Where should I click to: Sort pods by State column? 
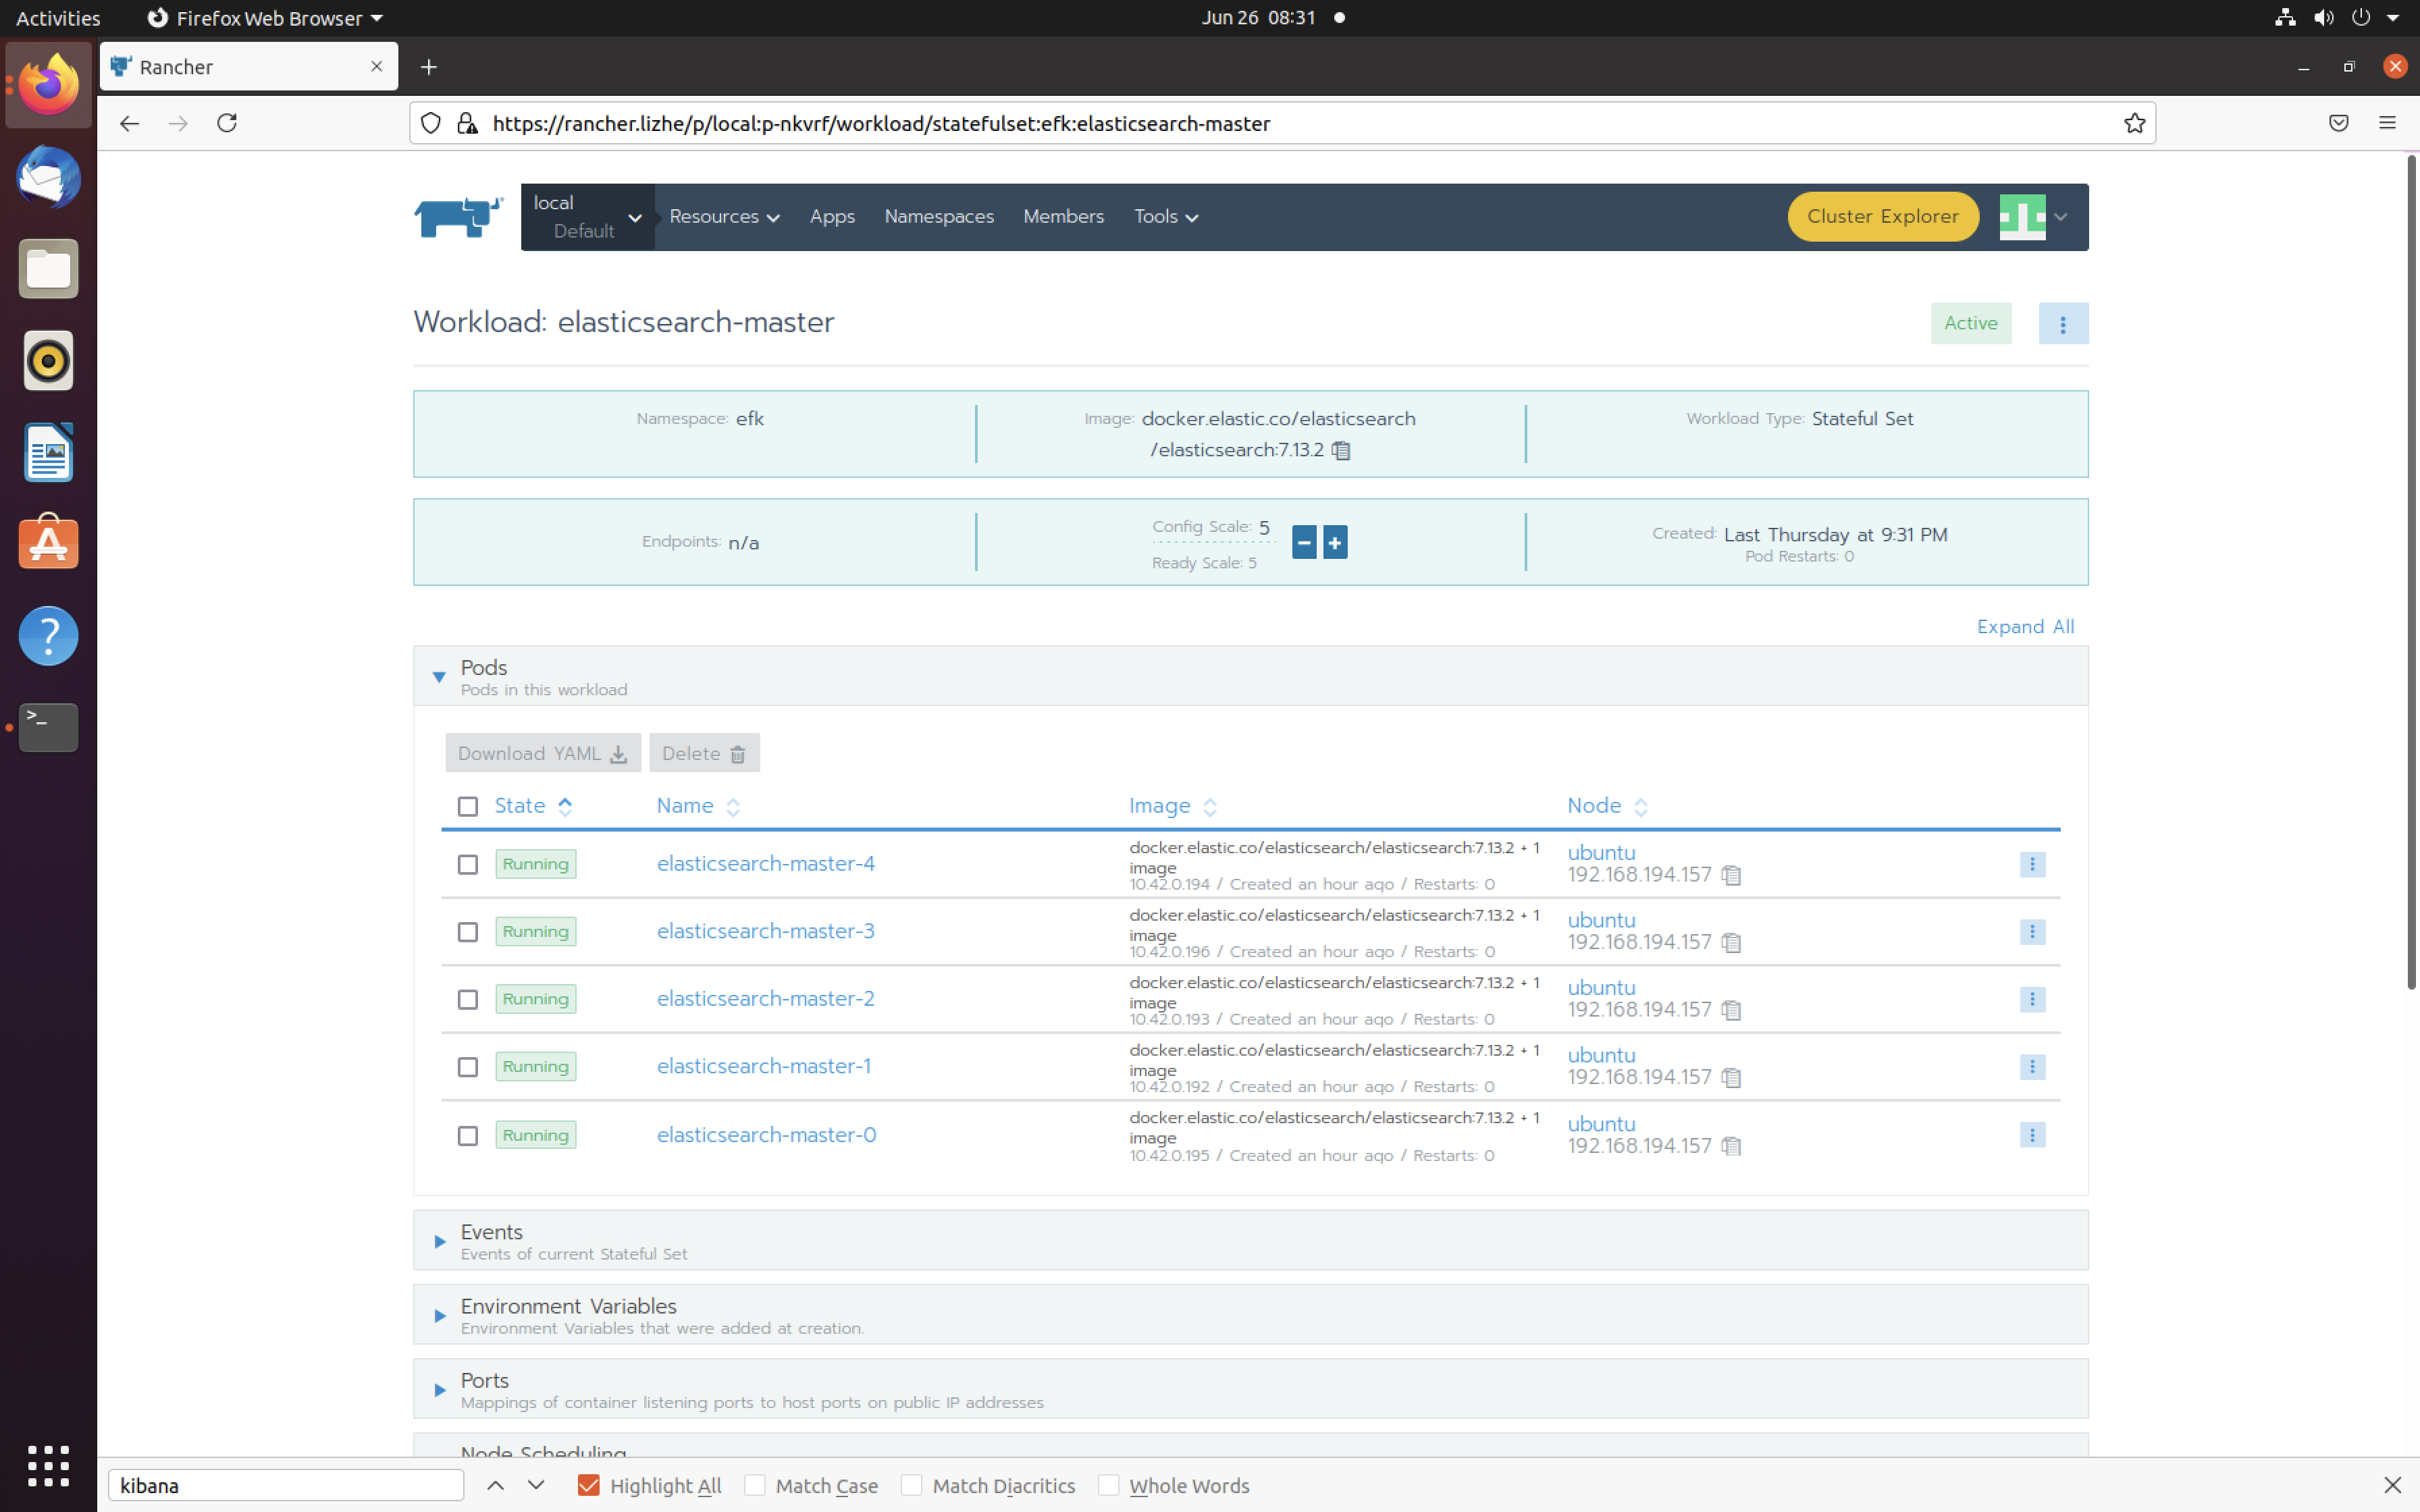(533, 806)
